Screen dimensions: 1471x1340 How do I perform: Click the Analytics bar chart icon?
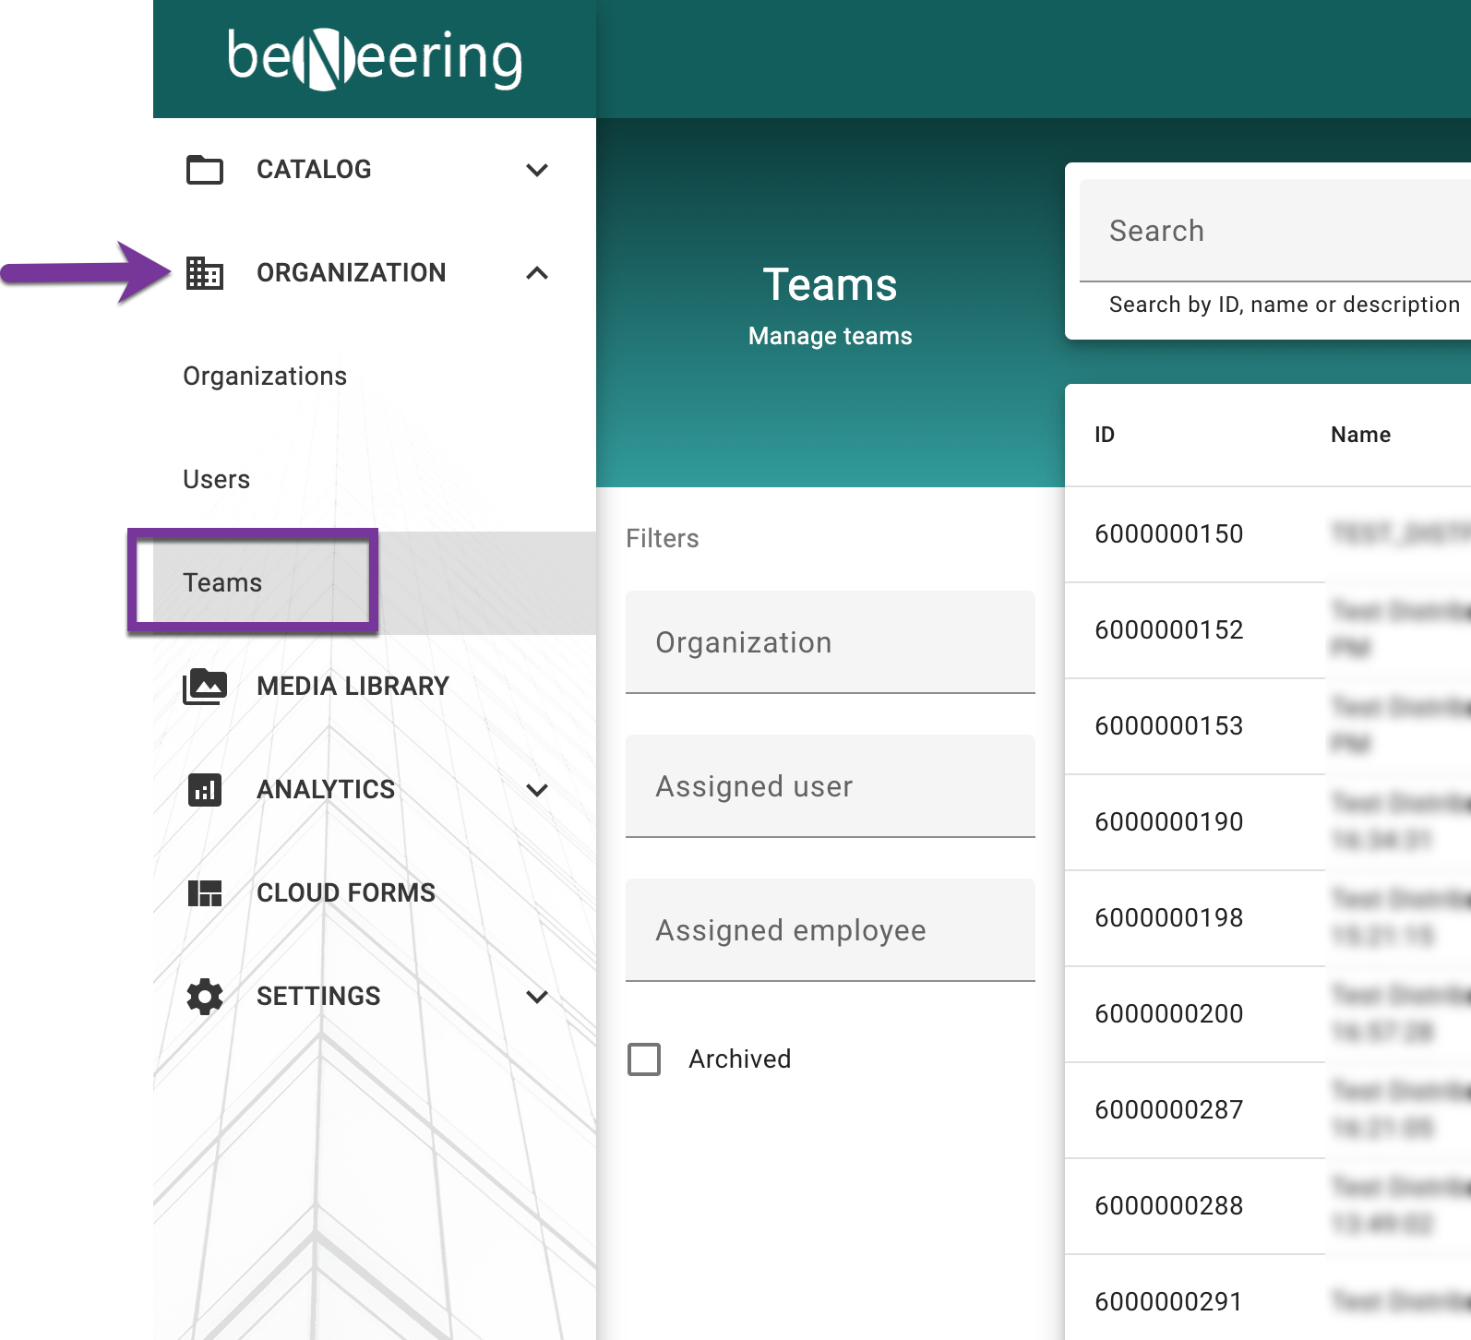pyautogui.click(x=204, y=790)
